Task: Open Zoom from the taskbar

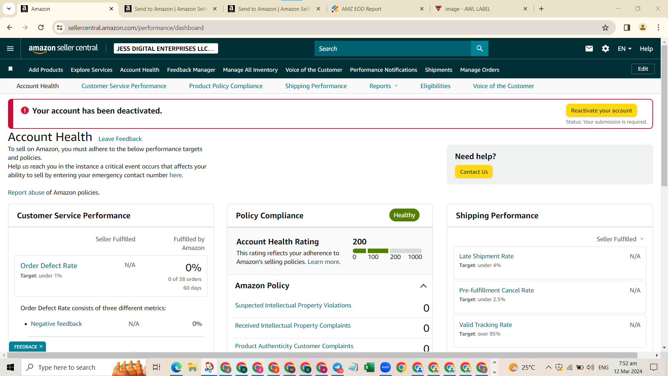Action: (x=385, y=367)
